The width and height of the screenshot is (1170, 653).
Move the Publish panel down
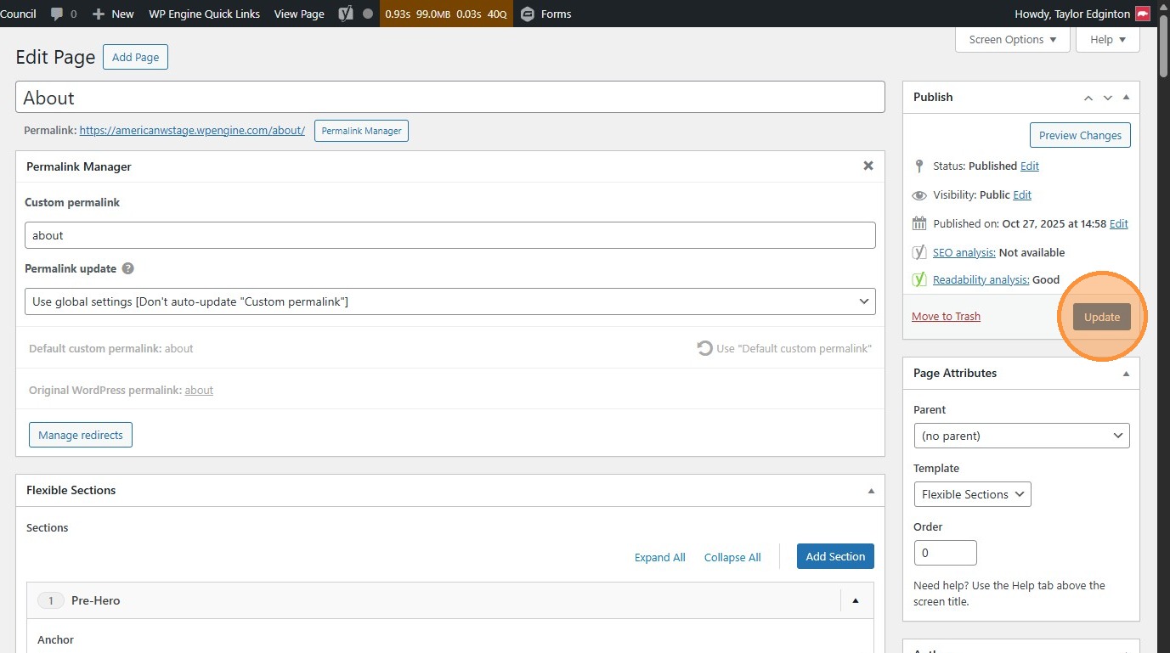(1107, 98)
